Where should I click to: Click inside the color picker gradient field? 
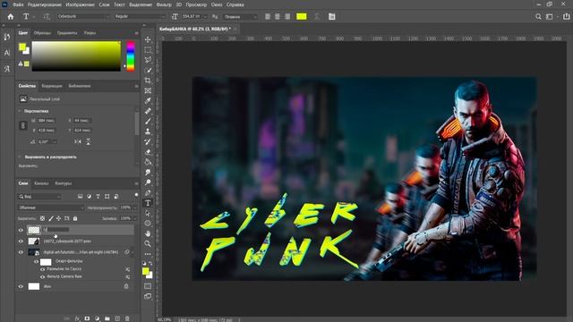pyautogui.click(x=76, y=56)
